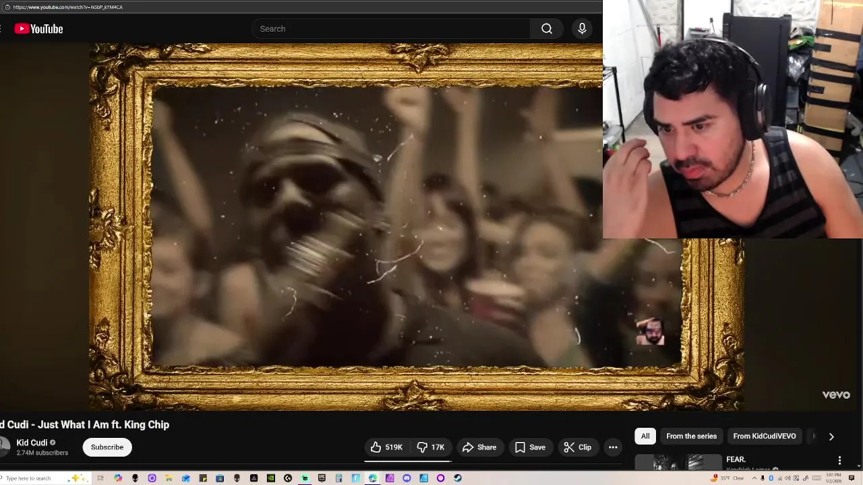
Task: Open the Bluetooth tray icon
Action: pyautogui.click(x=771, y=478)
